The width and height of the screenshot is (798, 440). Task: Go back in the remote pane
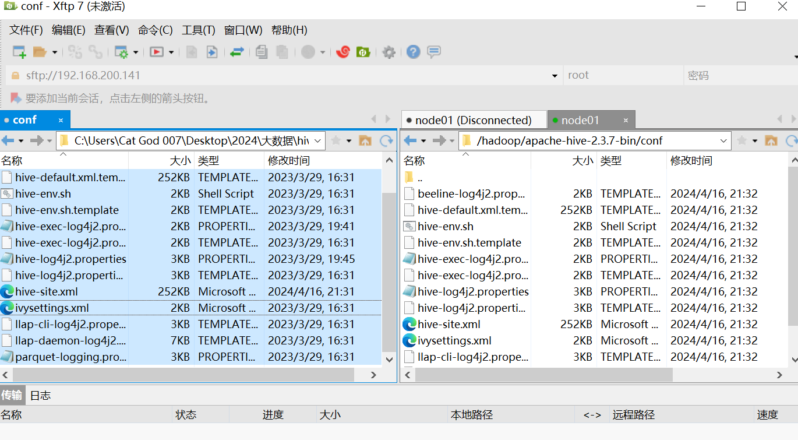click(x=410, y=140)
